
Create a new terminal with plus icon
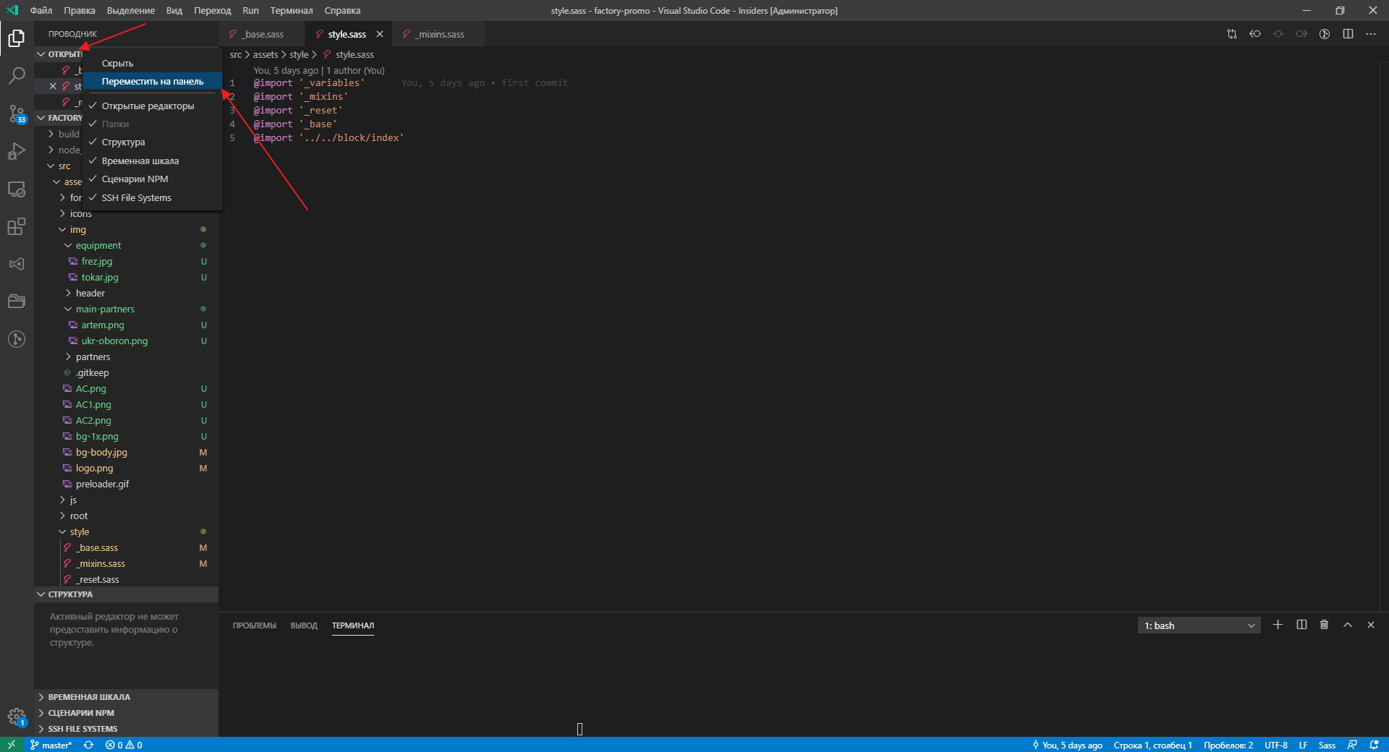point(1278,625)
